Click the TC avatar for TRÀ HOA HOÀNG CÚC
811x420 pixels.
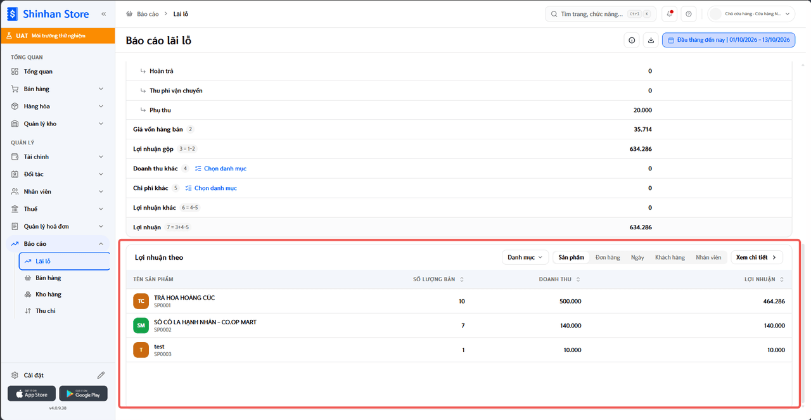141,301
